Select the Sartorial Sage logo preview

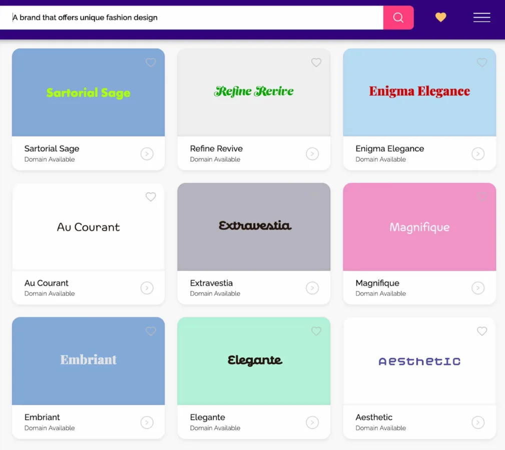[88, 92]
